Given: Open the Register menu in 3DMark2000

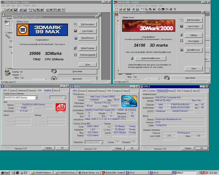Looking at the screenshot, I should click(154, 5).
